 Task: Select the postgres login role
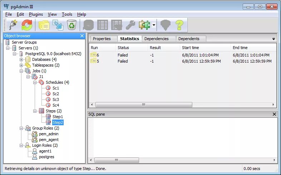(x=46, y=157)
